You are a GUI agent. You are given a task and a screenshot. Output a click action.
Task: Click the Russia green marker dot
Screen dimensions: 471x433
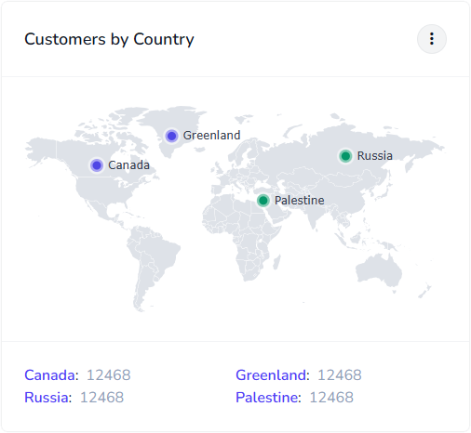tap(345, 156)
